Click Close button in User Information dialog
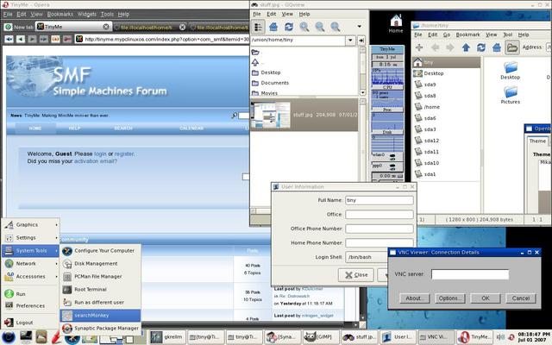552x345 pixels. (356, 275)
